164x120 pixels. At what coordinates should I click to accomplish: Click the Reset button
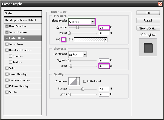(x=148, y=20)
